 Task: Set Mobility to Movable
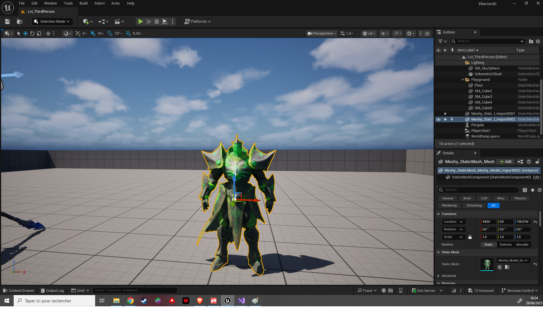click(522, 245)
